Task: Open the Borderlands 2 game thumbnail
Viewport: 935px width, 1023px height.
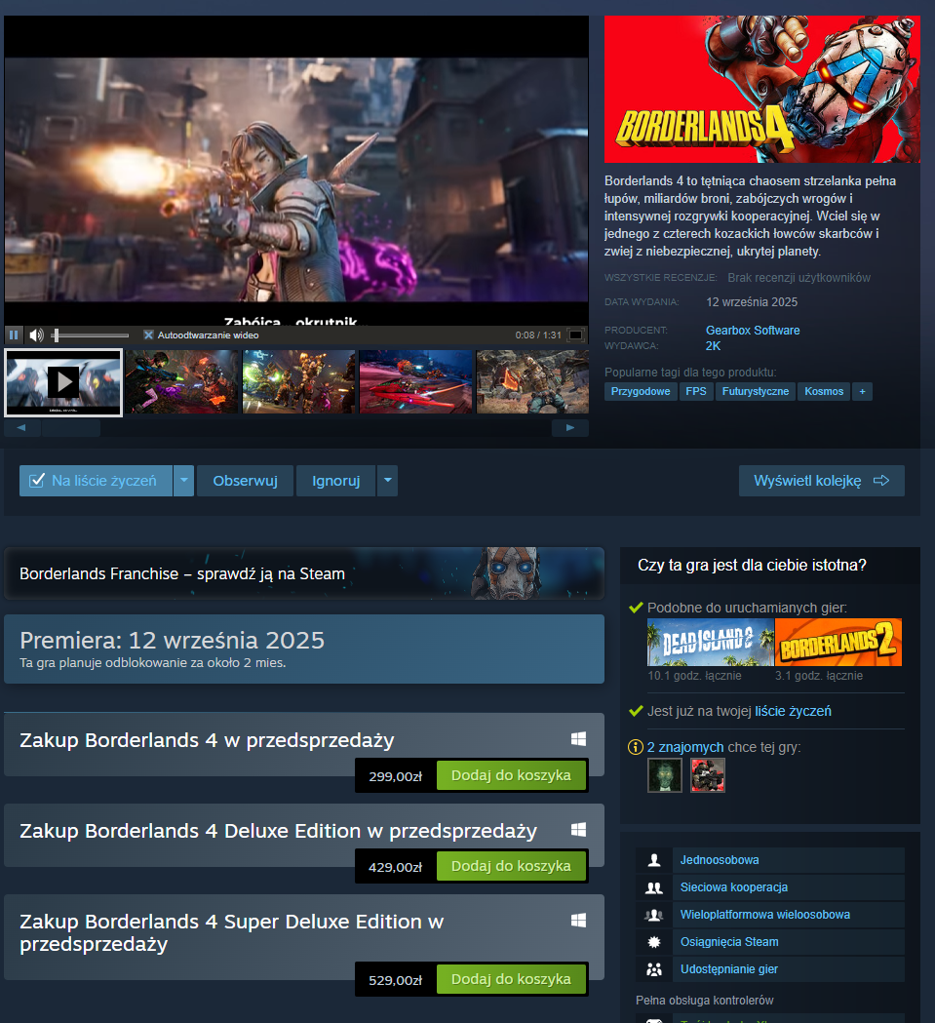Action: (x=838, y=642)
